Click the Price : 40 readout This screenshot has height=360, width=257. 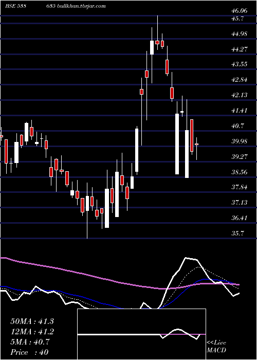pos(30,352)
